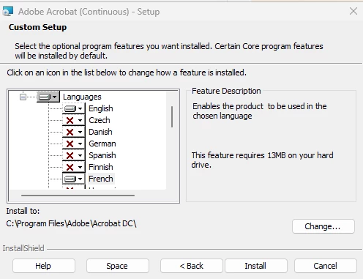This screenshot has height=279, width=363.
Task: Click the install path C:\Program Files\Adobe\Acrobat DC\
Action: click(71, 223)
